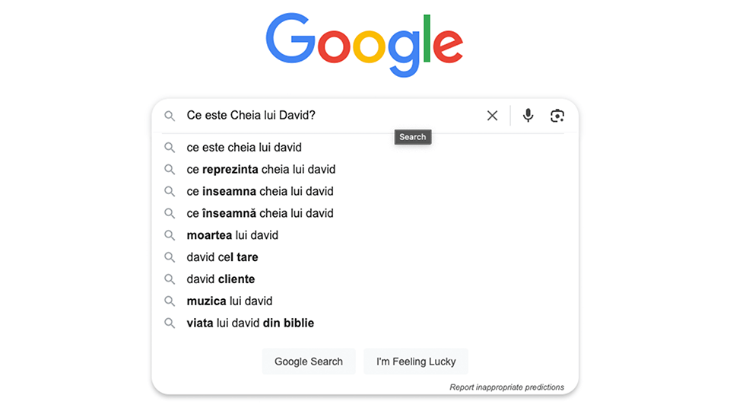Screen dimensions: 730x411
Task: Click magnifier icon beside 'moartea lui david'
Action: pos(170,235)
